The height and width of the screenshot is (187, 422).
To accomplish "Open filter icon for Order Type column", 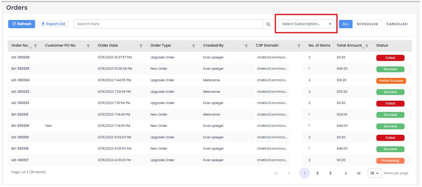I will click(x=194, y=46).
